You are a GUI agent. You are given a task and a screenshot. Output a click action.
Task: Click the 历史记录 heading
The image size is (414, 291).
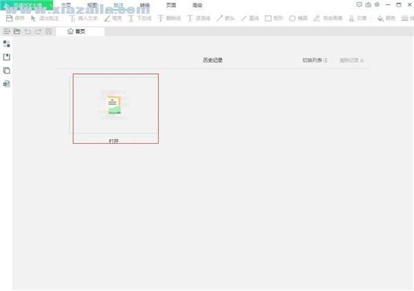(x=213, y=60)
